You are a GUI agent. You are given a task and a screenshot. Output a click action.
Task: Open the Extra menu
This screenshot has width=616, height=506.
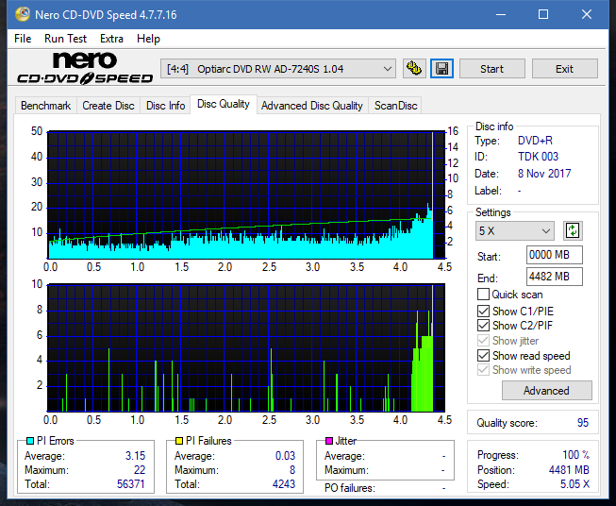(x=111, y=39)
